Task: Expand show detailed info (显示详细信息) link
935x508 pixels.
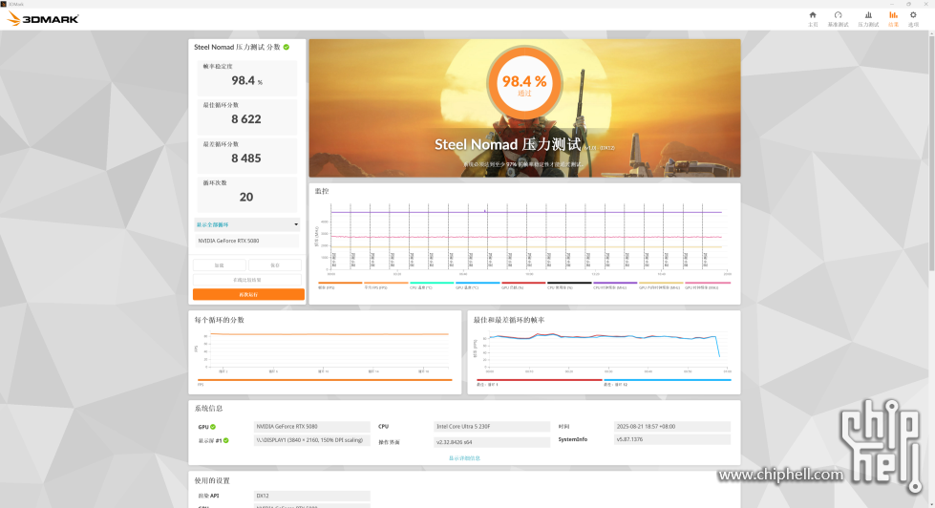Action: (x=464, y=458)
